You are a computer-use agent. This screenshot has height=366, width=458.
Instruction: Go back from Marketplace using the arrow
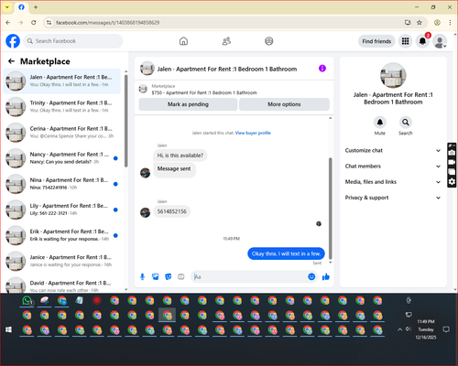click(12, 61)
